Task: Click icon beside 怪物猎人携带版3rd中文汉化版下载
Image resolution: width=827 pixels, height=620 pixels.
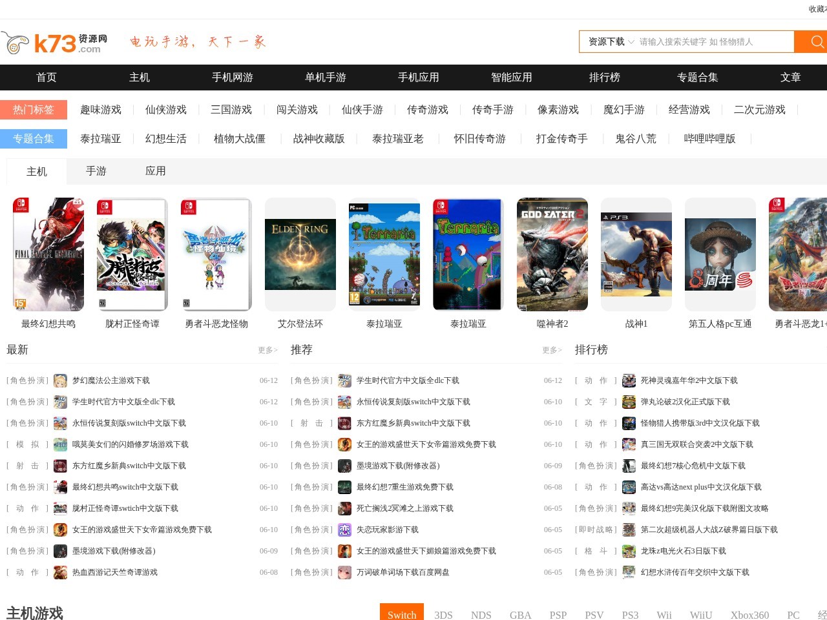Action: 629,423
